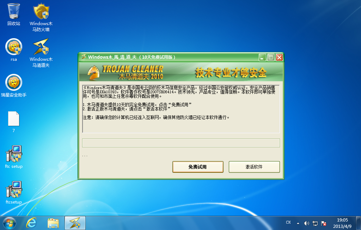Viewport: 361px width, 230px height.
Task: Open Action Center flag icon
Action: coord(324,223)
